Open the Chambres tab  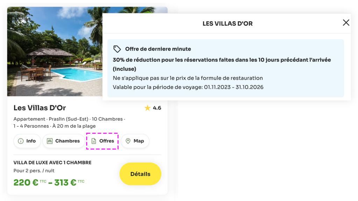click(x=64, y=141)
